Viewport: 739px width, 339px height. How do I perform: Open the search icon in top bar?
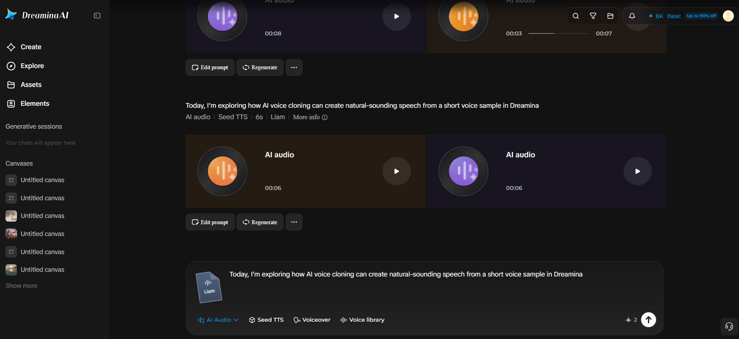click(x=576, y=16)
